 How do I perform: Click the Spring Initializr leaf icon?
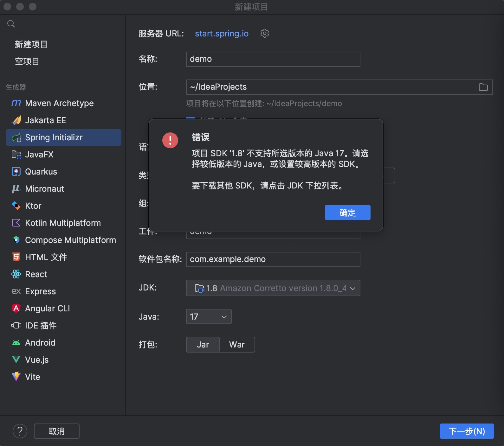point(16,137)
